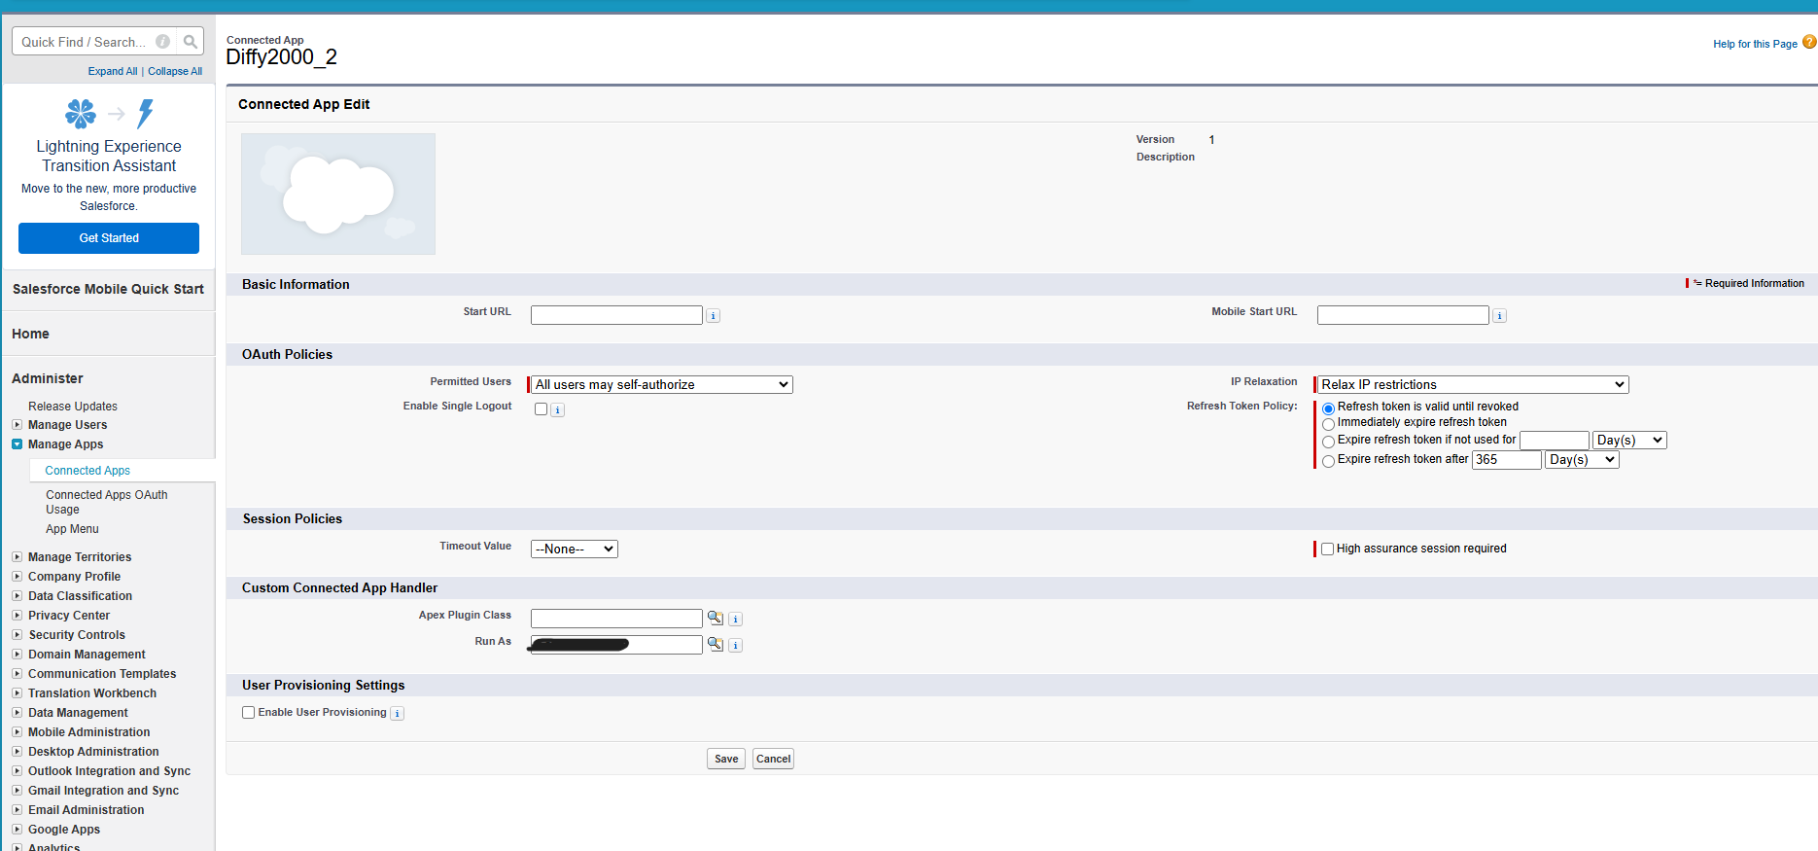Open the Day(s) dropdown for unused token expiry
The width and height of the screenshot is (1818, 851).
click(1629, 440)
